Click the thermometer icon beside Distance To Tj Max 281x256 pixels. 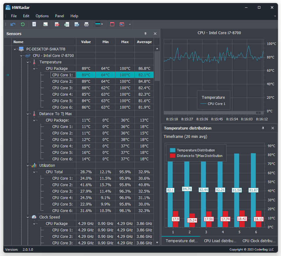click(34, 114)
